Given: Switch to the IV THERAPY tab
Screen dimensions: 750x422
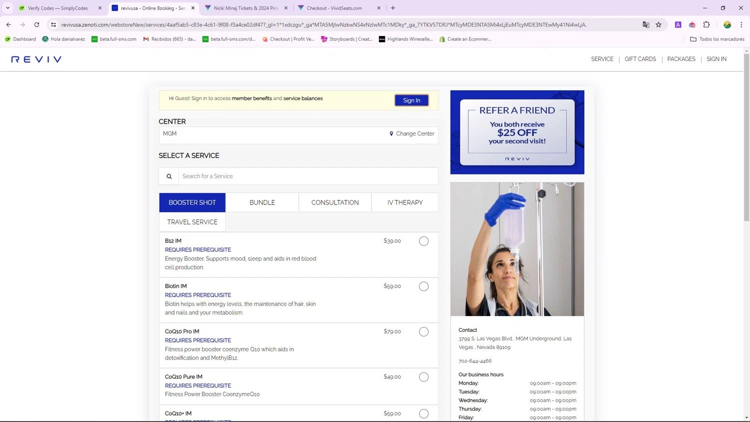Looking at the screenshot, I should (x=405, y=202).
